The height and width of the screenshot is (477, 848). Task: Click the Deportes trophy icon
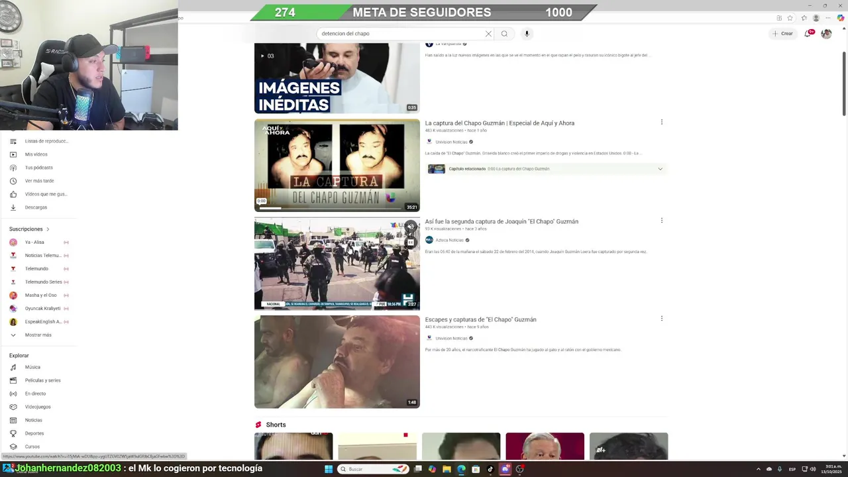coord(13,433)
